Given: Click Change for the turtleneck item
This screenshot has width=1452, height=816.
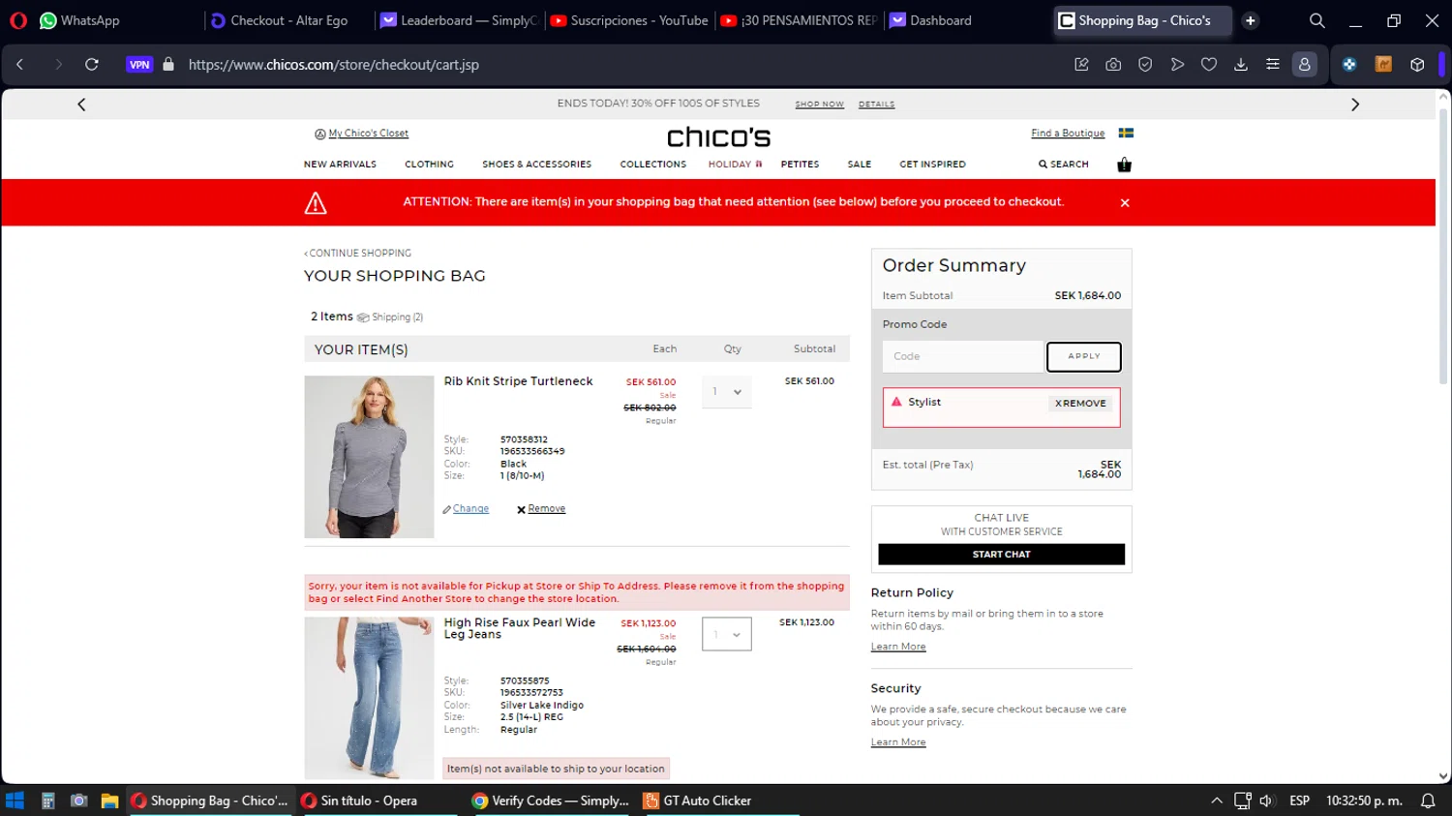Looking at the screenshot, I should click(470, 509).
